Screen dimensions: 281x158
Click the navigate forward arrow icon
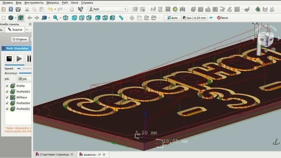(x=37, y=18)
